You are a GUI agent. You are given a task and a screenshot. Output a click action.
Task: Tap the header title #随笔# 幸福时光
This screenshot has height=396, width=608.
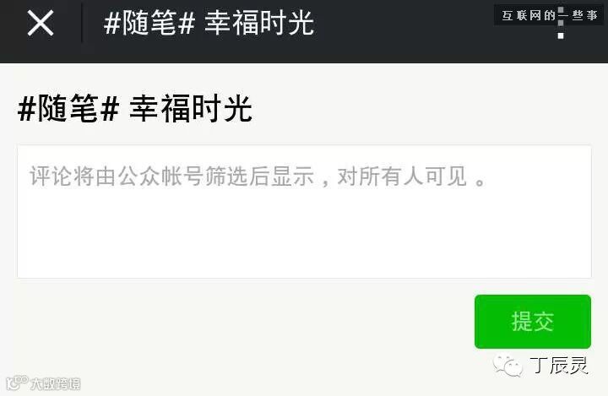pyautogui.click(x=209, y=23)
